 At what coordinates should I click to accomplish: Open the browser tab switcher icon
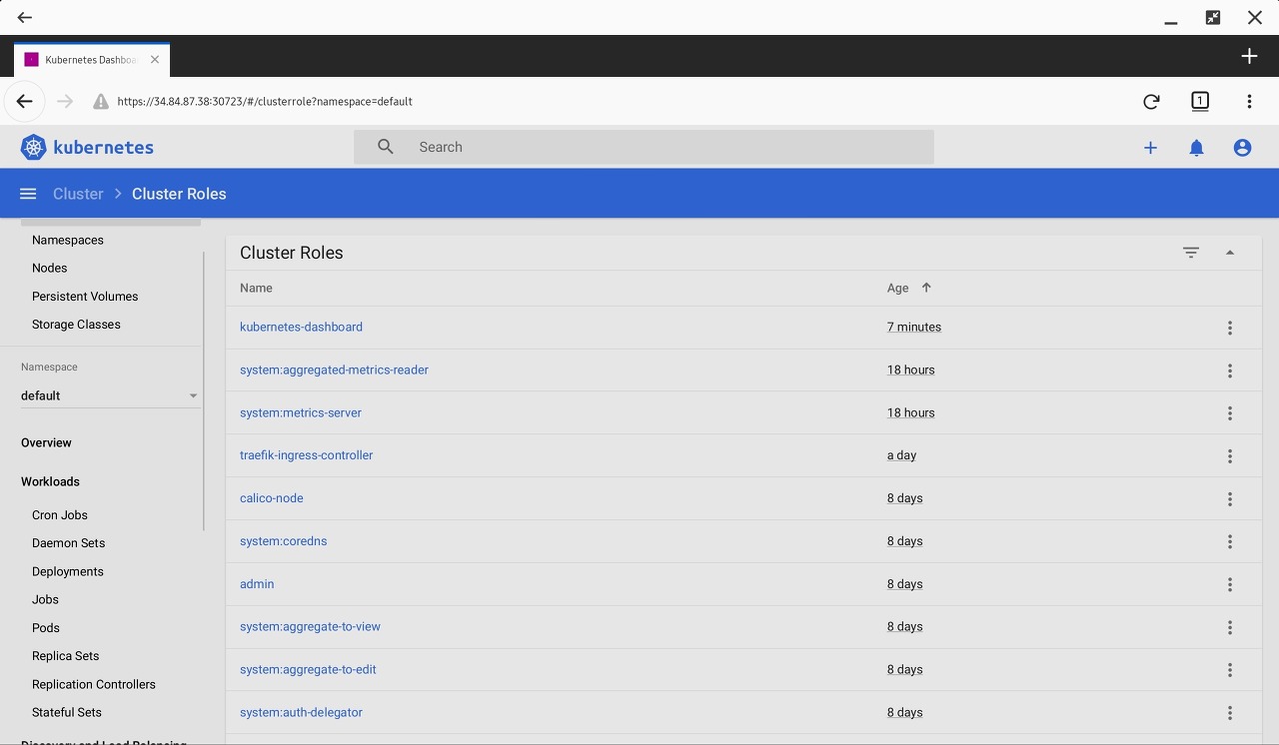tap(1200, 101)
